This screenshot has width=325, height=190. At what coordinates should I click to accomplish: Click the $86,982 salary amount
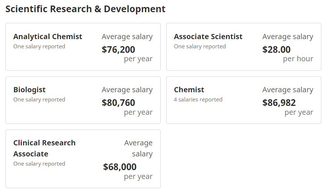(279, 103)
